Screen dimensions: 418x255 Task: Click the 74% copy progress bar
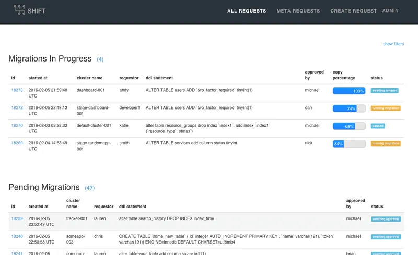point(349,108)
